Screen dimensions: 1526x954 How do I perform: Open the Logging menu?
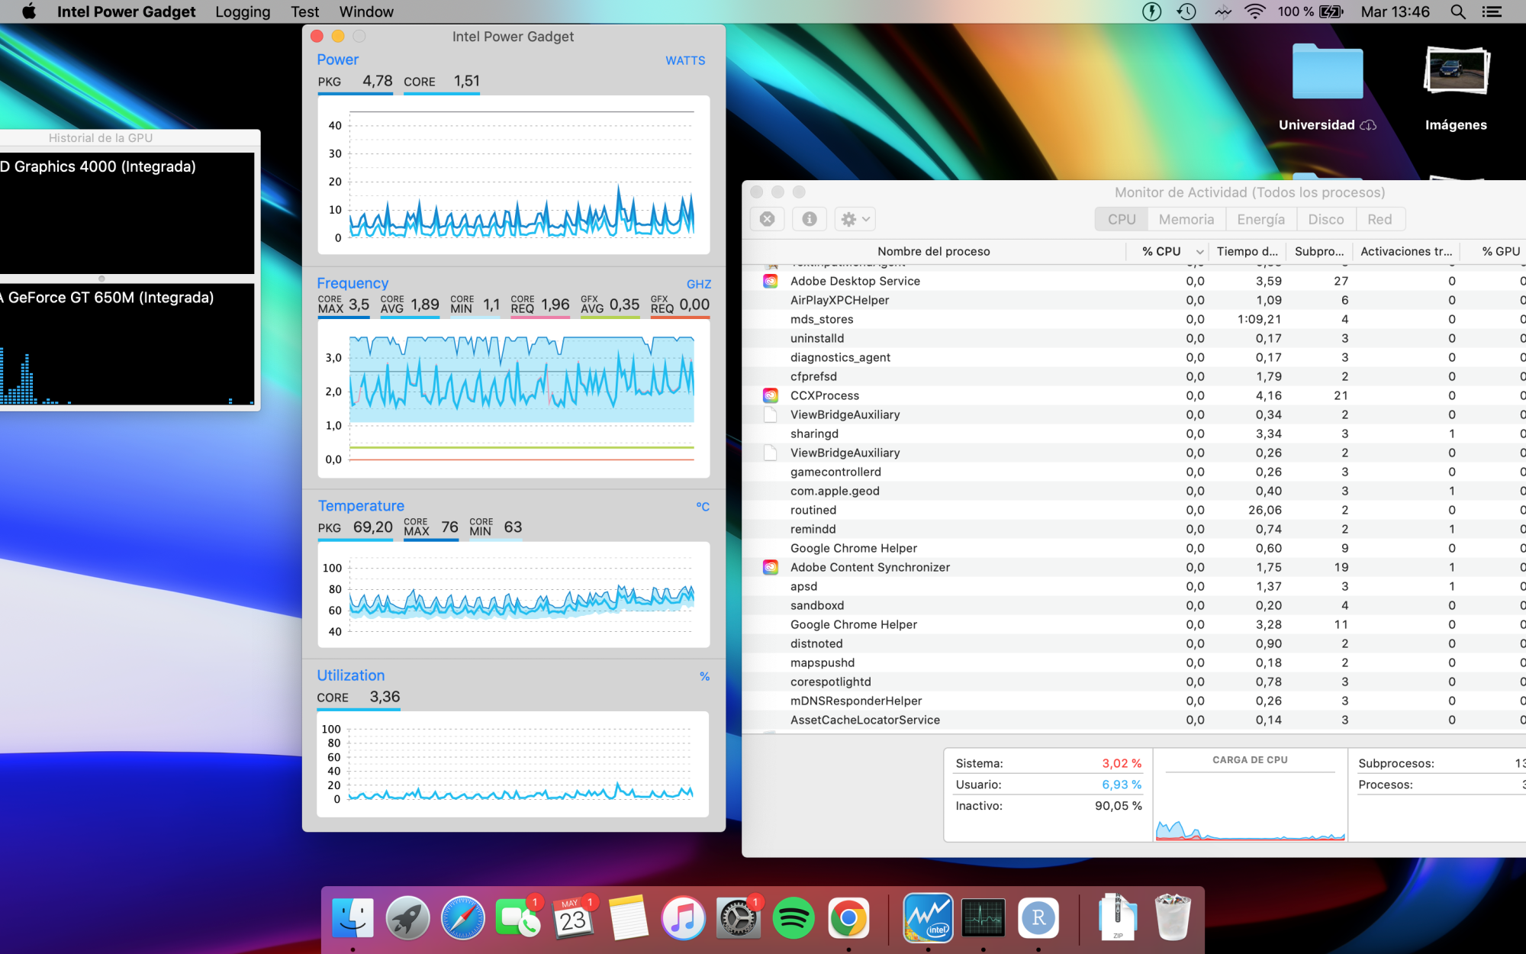click(x=243, y=11)
